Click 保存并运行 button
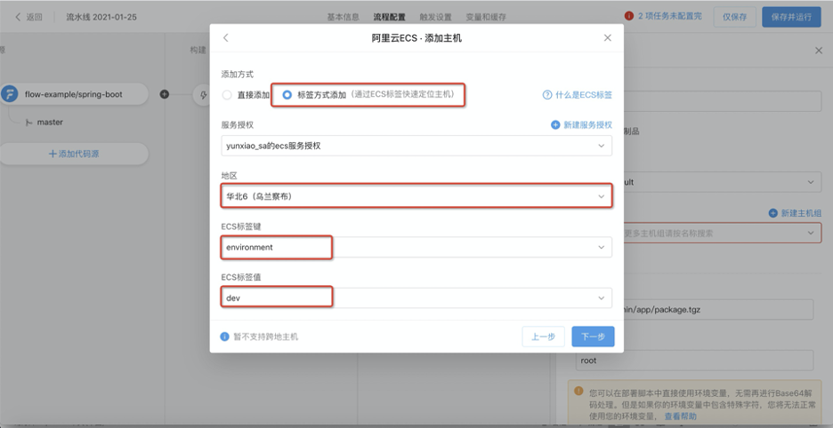The width and height of the screenshot is (833, 428). pyautogui.click(x=791, y=17)
